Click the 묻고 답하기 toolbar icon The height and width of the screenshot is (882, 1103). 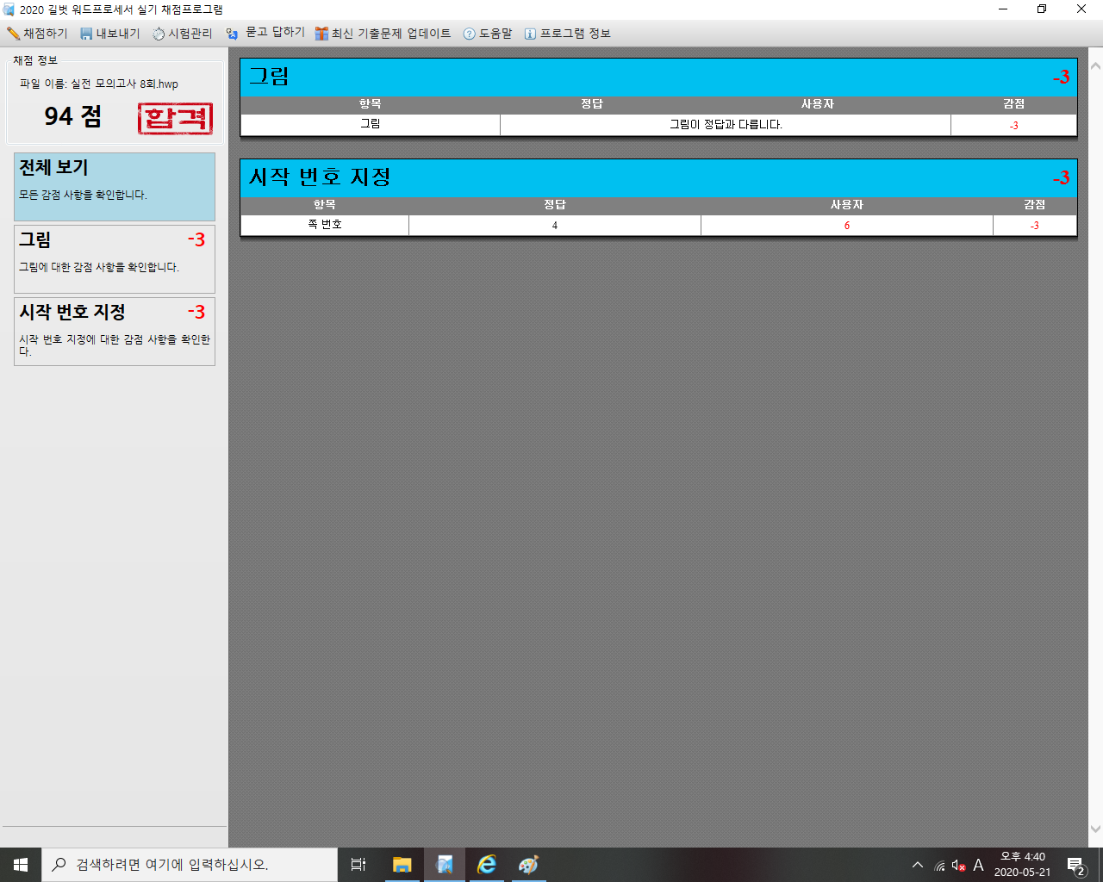[232, 34]
